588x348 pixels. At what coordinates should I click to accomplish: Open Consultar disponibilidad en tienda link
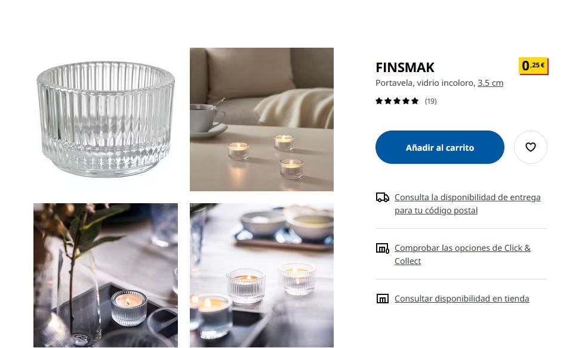(x=461, y=299)
